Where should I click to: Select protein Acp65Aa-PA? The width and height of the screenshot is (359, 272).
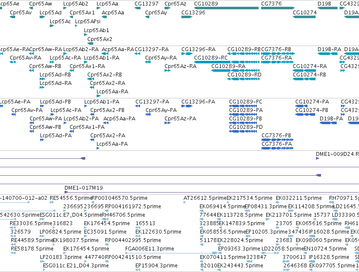coord(119,119)
